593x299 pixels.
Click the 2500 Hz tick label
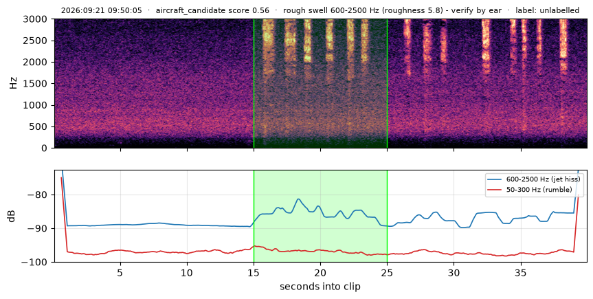36,41
